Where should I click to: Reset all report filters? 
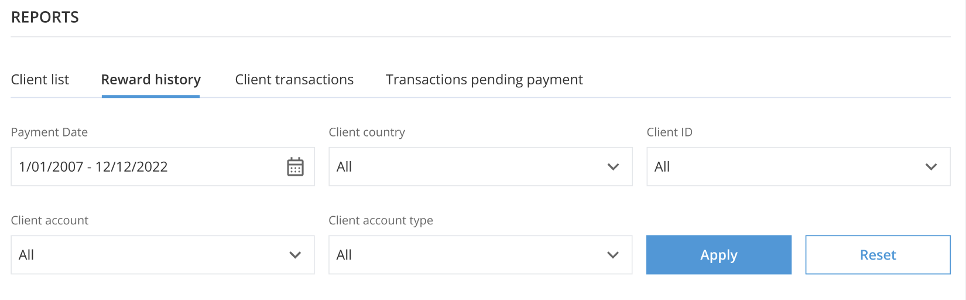click(x=878, y=255)
